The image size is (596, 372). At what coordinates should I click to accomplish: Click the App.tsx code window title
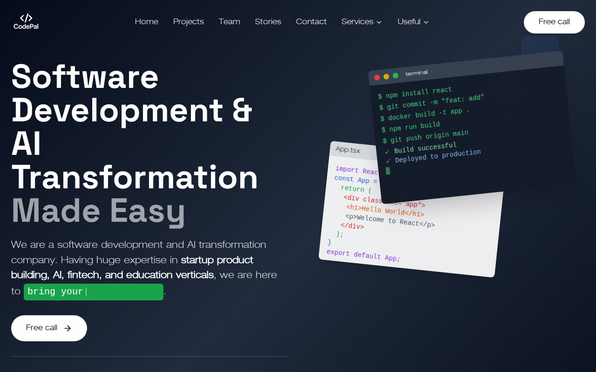tap(348, 150)
